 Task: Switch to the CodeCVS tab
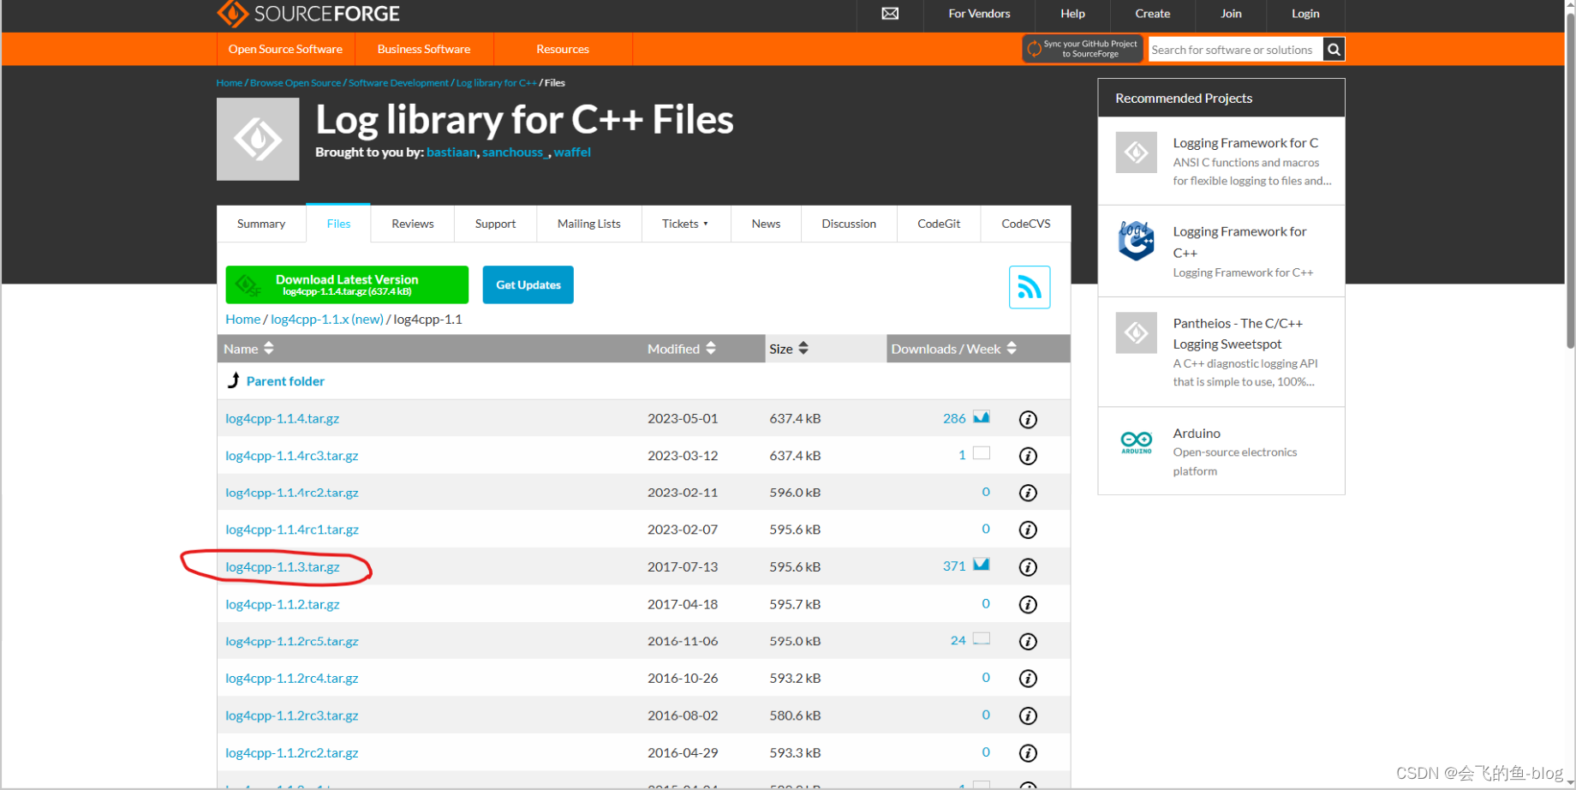click(1026, 224)
